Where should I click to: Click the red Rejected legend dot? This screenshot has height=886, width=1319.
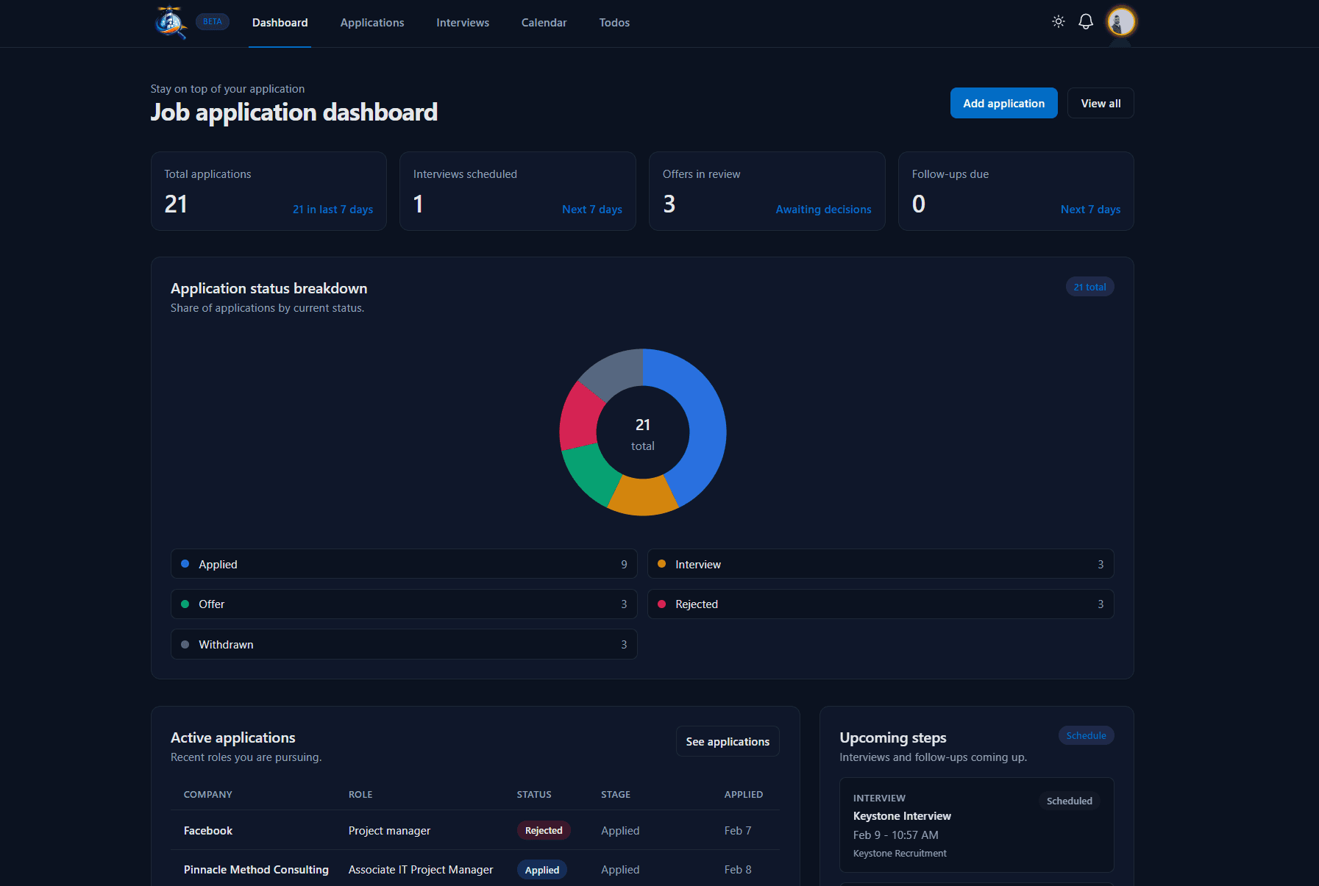(662, 604)
